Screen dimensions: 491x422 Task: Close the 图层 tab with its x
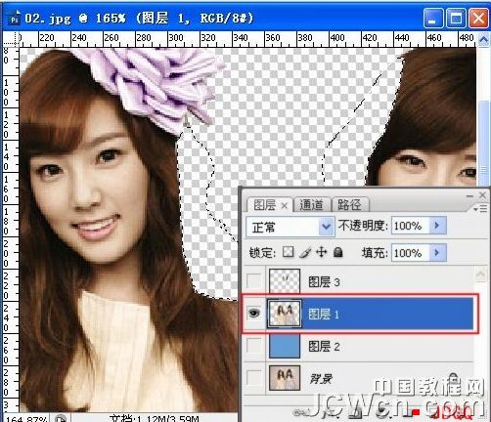click(285, 205)
